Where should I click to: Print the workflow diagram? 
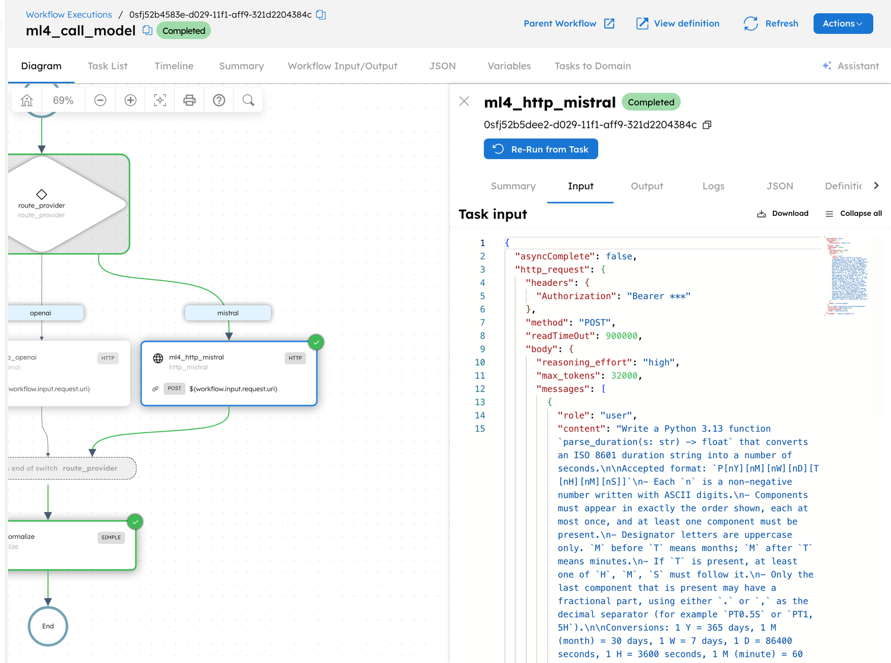189,100
